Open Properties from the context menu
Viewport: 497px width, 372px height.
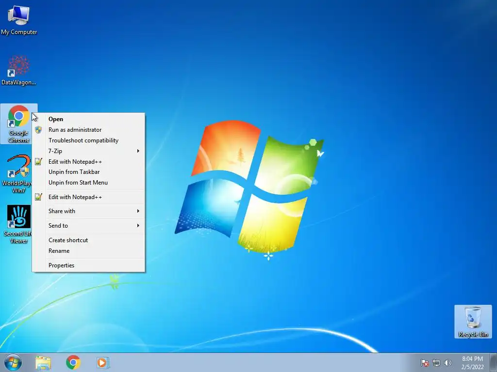click(88, 265)
